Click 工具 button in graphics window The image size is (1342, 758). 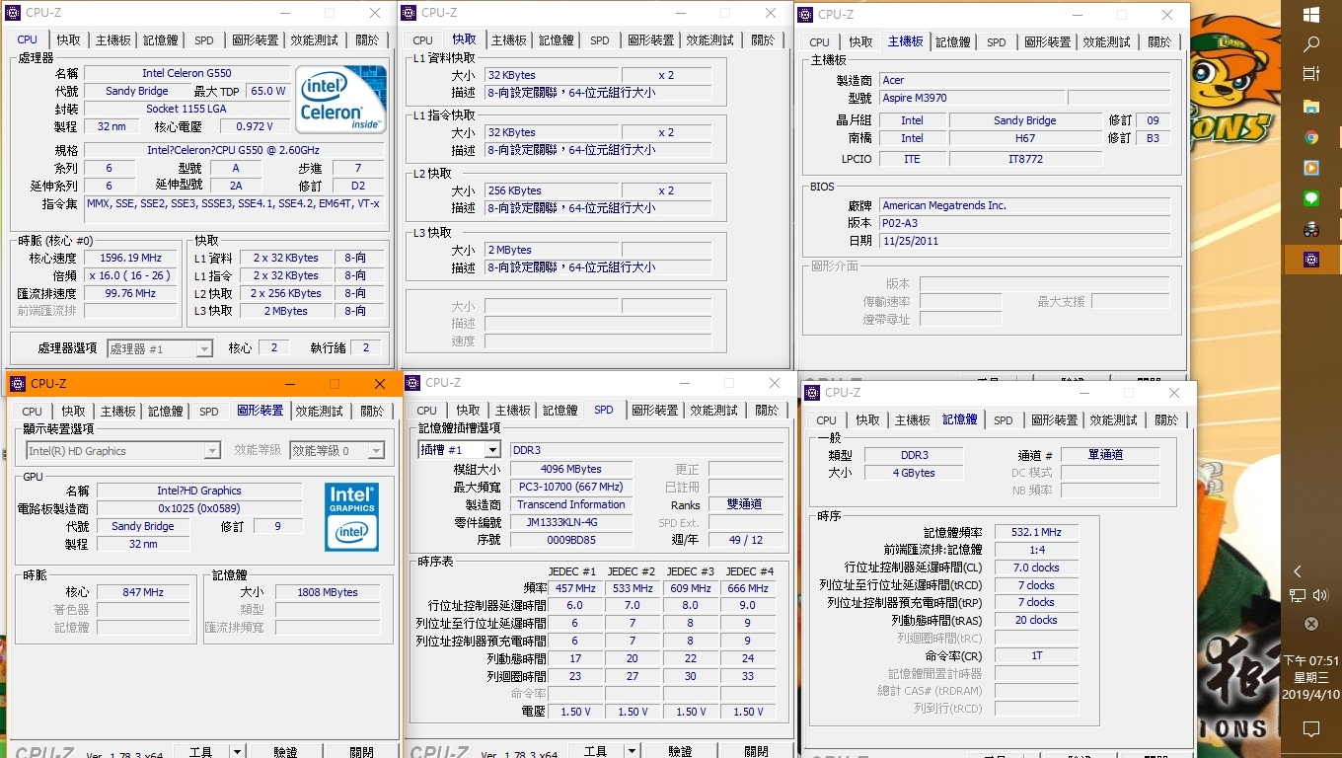(200, 752)
